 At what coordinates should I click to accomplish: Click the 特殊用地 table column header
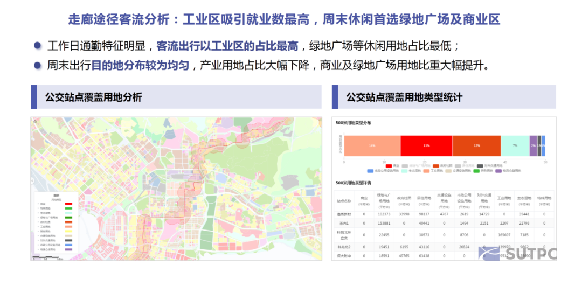(x=544, y=200)
